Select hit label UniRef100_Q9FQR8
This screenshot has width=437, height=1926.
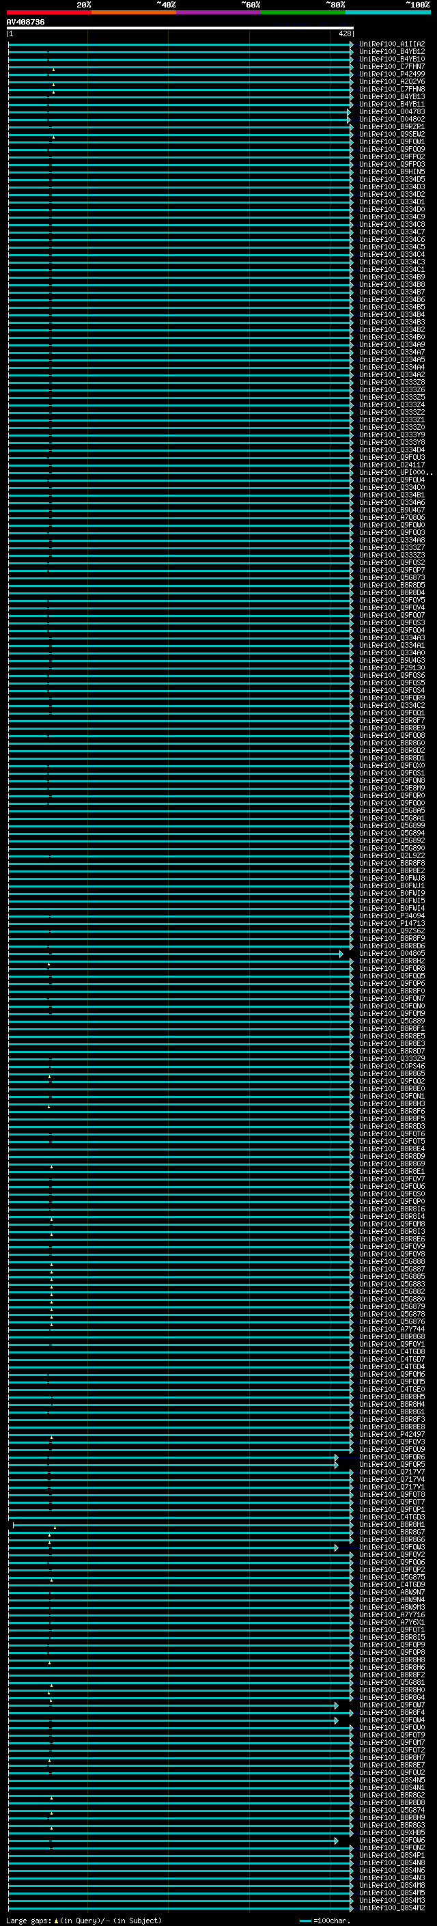point(392,968)
